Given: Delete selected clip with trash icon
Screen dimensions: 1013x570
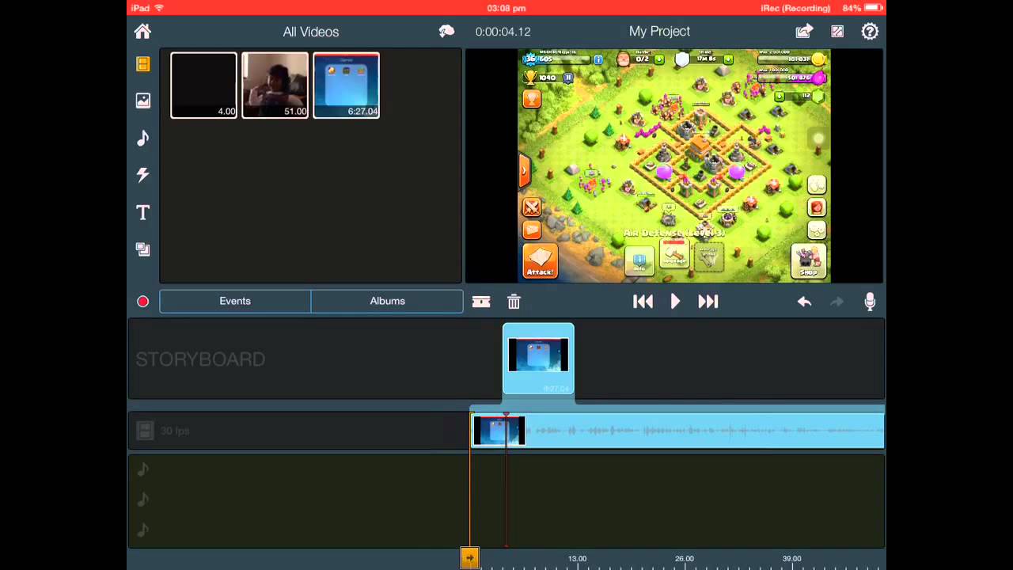Looking at the screenshot, I should tap(514, 302).
